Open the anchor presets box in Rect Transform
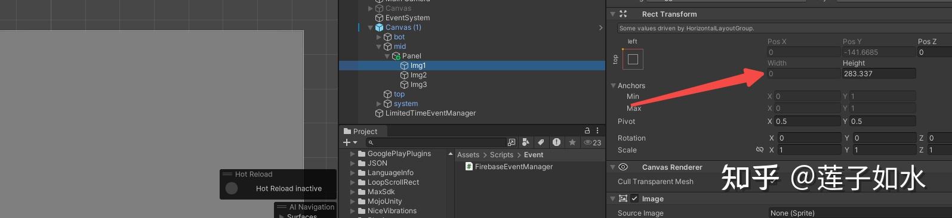952x218 pixels. coord(633,59)
